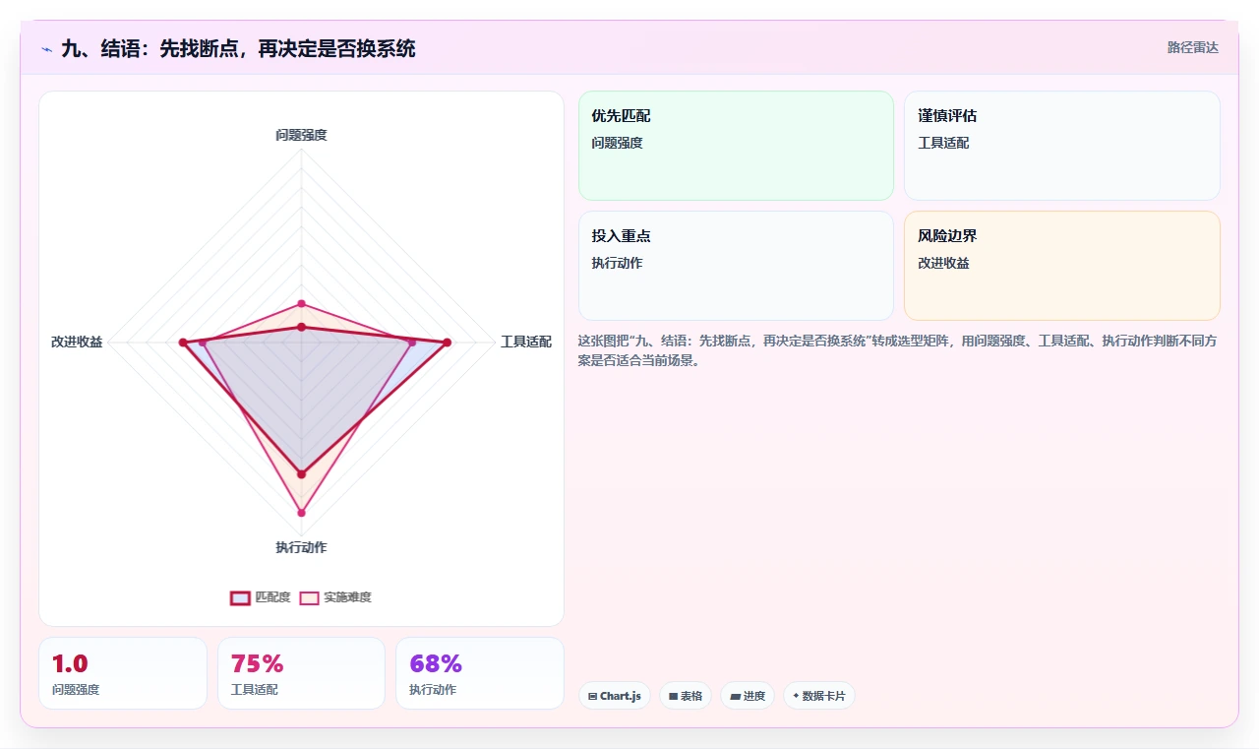The image size is (1259, 749).
Task: Click 匹配度 data point on 改进收益 axis
Action: (182, 343)
